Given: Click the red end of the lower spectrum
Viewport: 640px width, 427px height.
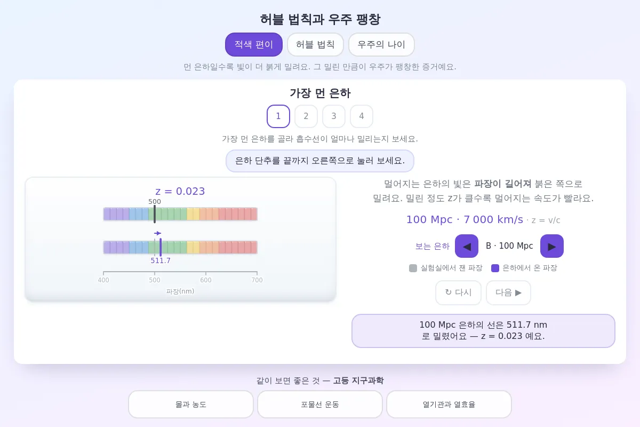Looking at the screenshot, I should coord(254,247).
